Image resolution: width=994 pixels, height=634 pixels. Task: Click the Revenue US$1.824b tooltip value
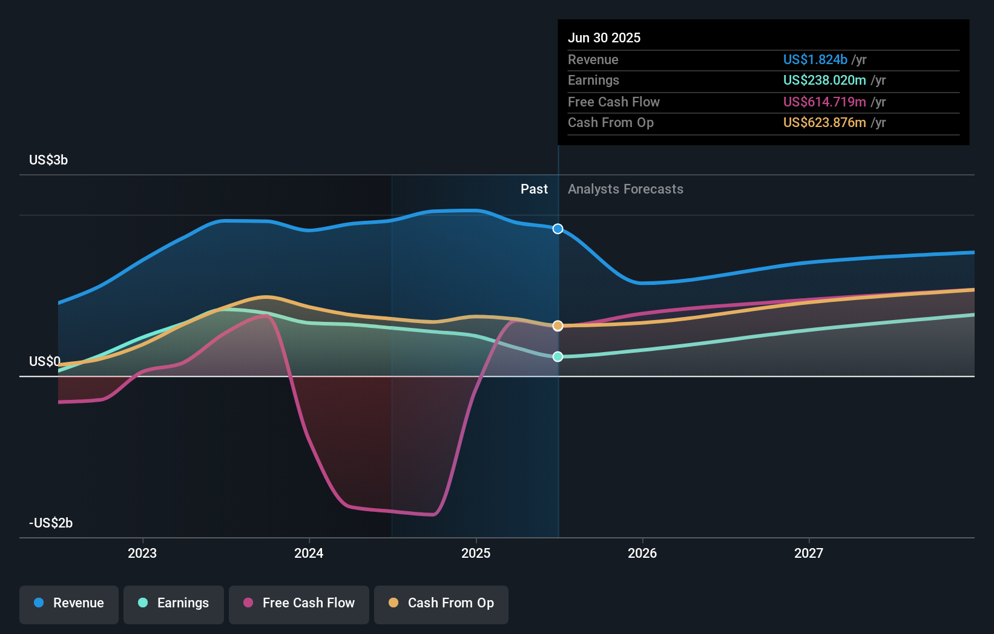[815, 59]
